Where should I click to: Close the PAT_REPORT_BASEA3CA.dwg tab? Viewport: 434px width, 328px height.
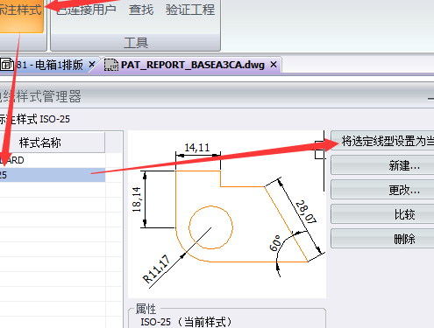coord(274,65)
